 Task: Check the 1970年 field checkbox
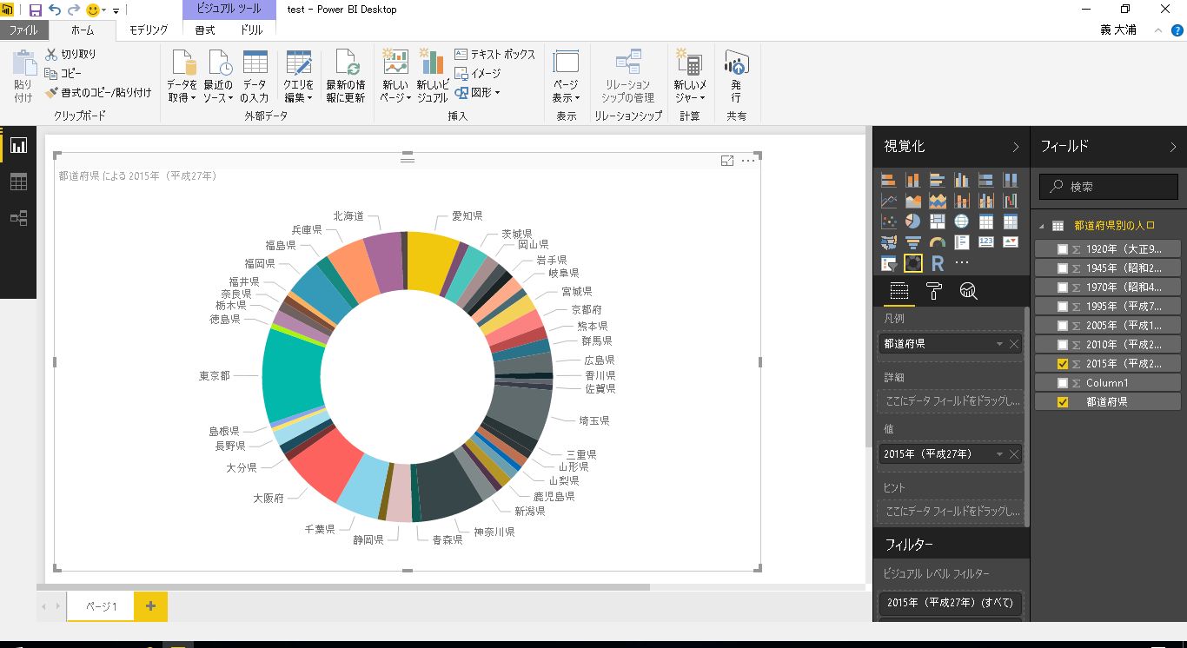pyautogui.click(x=1063, y=288)
